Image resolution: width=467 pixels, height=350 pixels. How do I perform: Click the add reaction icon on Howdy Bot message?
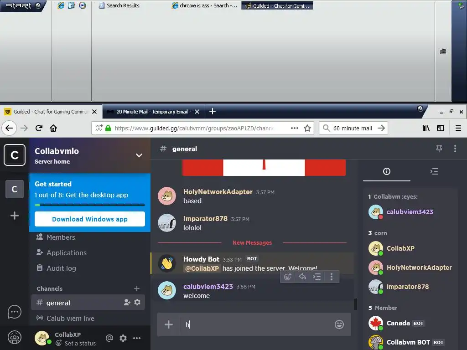coord(287,277)
